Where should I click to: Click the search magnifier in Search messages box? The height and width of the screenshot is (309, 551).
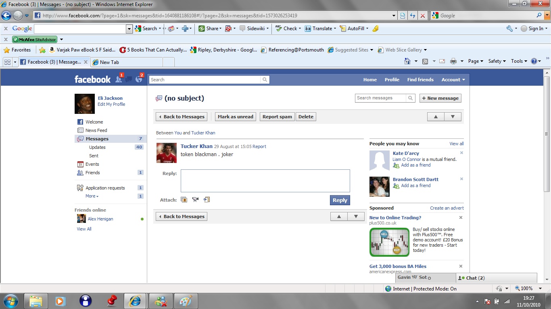tap(410, 98)
